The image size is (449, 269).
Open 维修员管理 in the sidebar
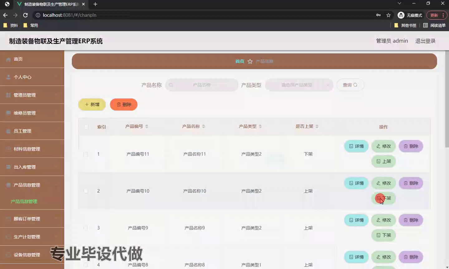(x=32, y=113)
